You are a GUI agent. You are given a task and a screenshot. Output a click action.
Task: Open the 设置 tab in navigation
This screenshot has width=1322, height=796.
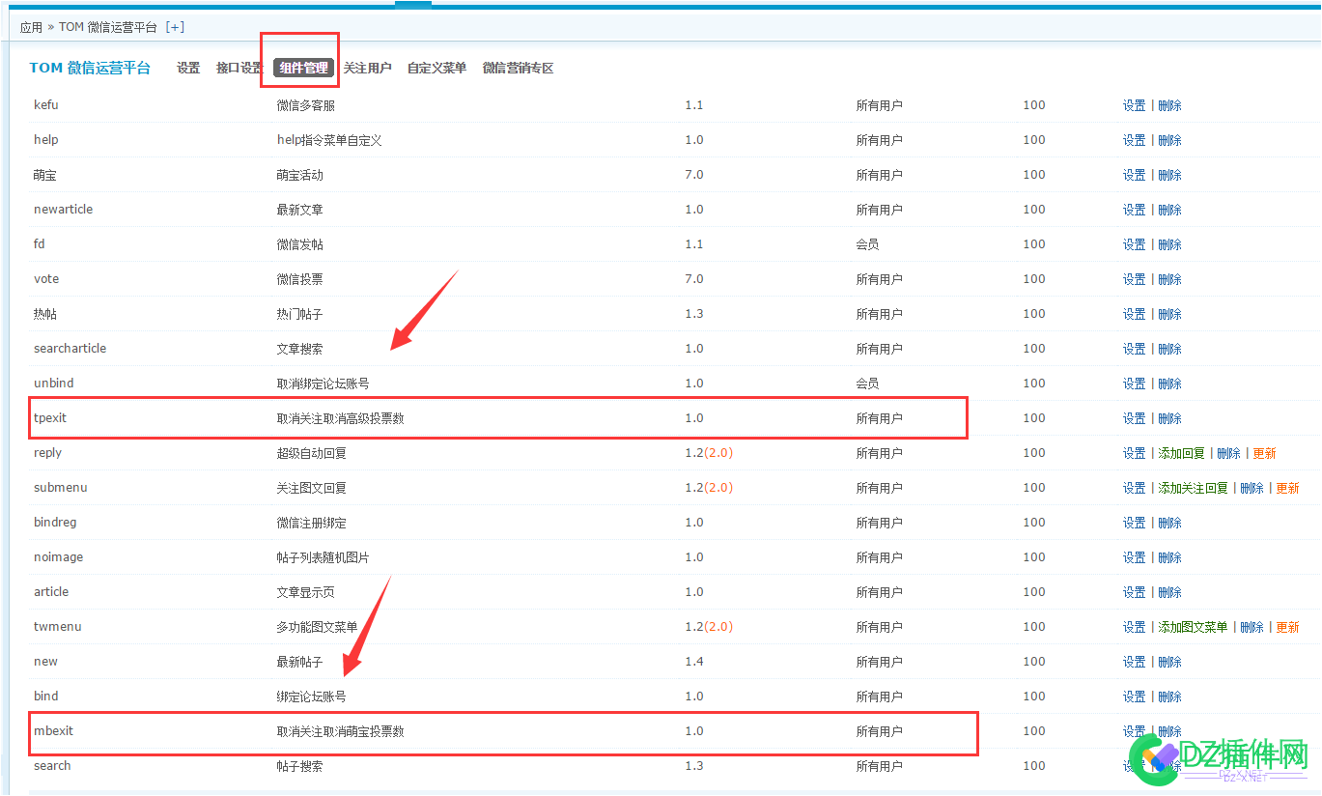[x=188, y=68]
